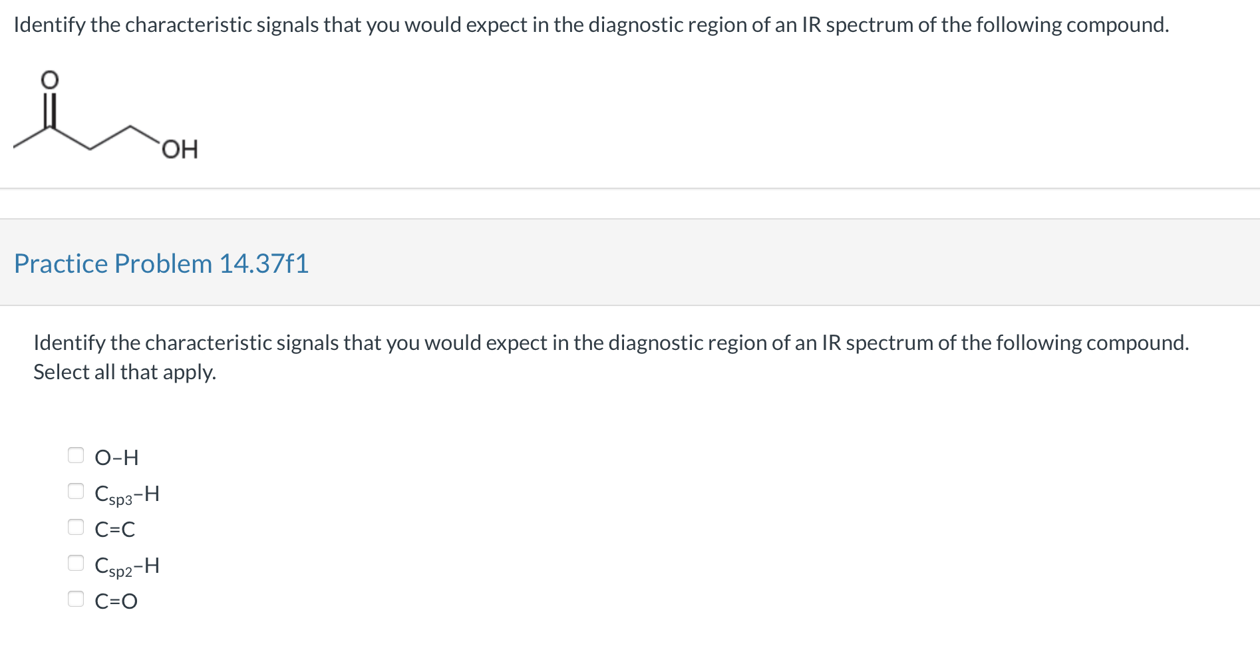
Task: Open Practice Problem 14.37f1
Action: [162, 263]
